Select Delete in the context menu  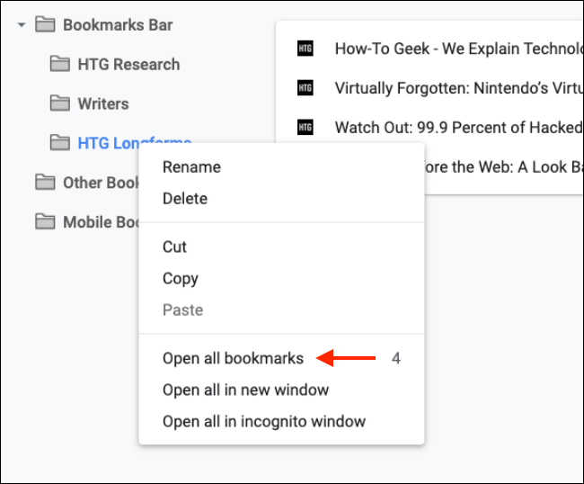[185, 198]
